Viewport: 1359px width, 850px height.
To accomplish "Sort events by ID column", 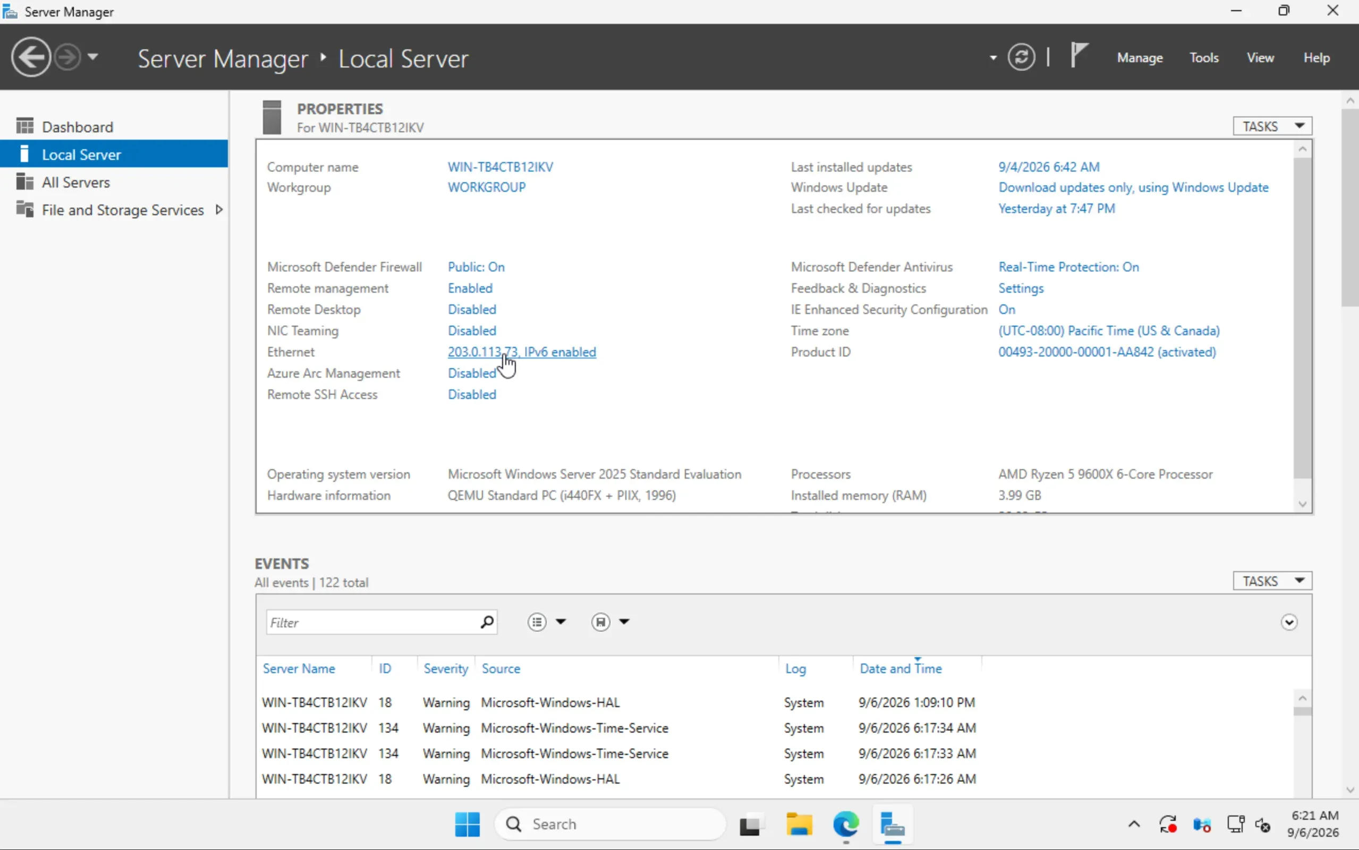I will [385, 668].
